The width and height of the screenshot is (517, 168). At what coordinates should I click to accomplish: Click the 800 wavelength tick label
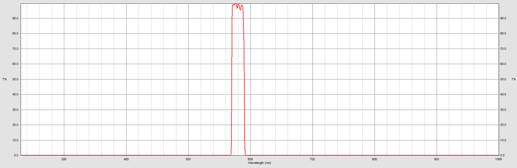pos(374,159)
